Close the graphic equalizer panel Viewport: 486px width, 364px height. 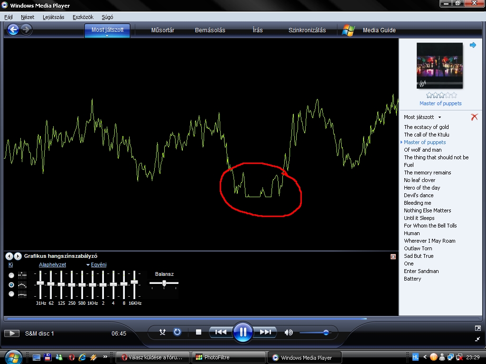pyautogui.click(x=393, y=256)
